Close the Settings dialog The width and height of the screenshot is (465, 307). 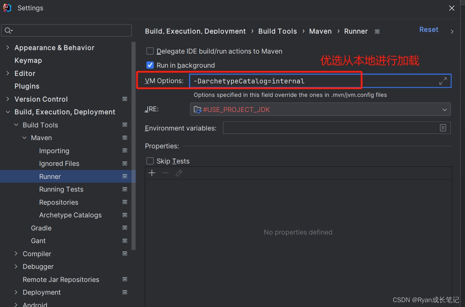452,8
